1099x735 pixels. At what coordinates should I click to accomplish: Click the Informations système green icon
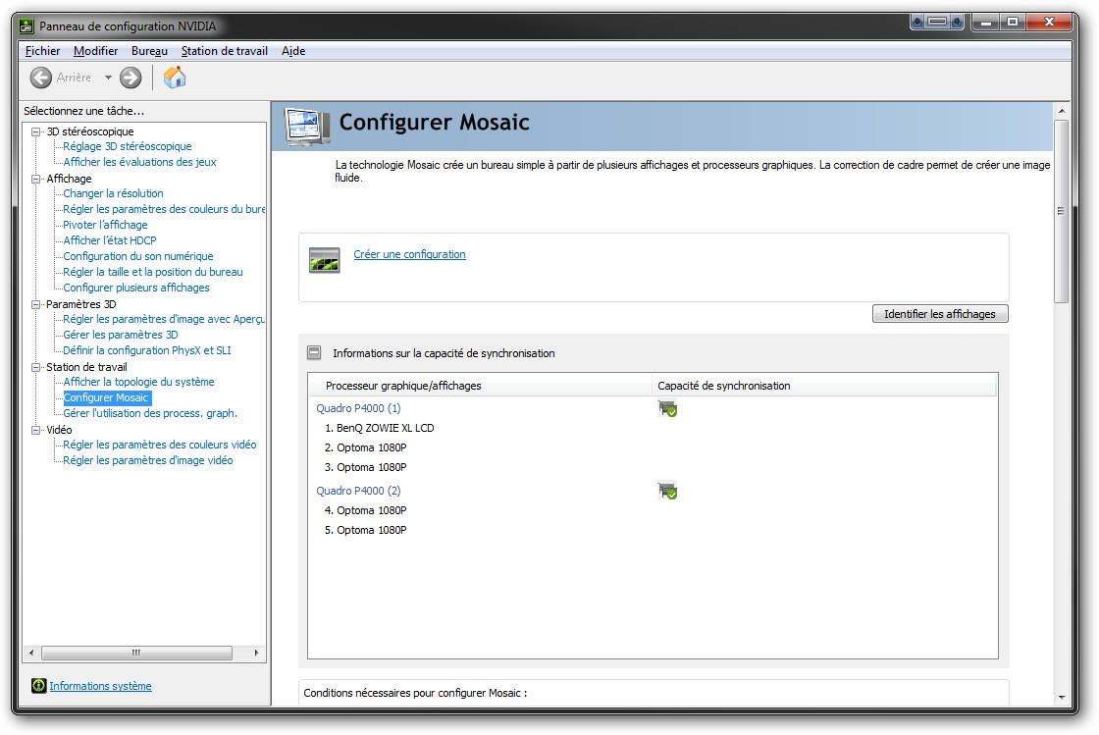38,686
